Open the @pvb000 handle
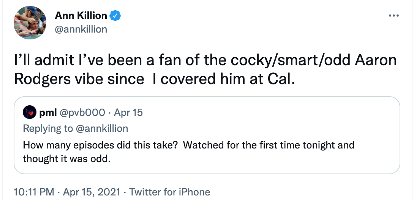414x200 pixels. (x=81, y=112)
